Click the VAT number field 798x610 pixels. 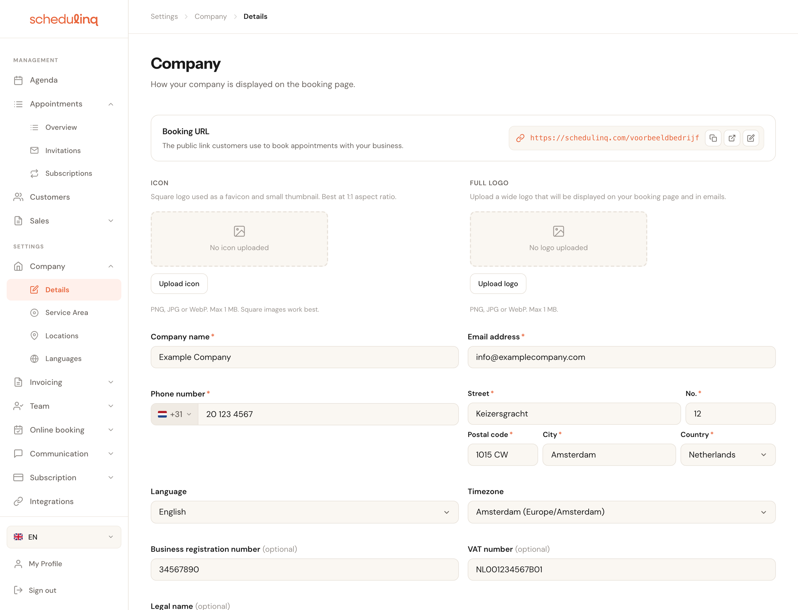[621, 569]
